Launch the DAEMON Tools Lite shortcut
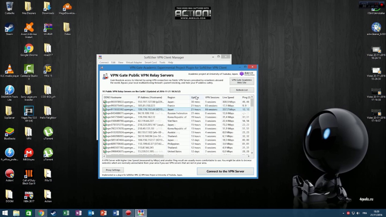 point(9,93)
